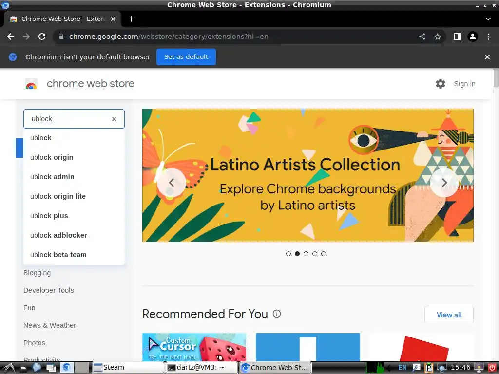Show info icon beside Recommended For You
The image size is (499, 374).
pyautogui.click(x=277, y=314)
